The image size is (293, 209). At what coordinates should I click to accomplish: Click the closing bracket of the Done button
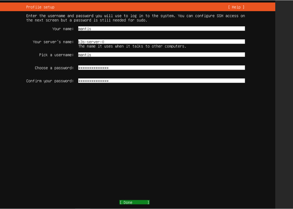[148, 202]
